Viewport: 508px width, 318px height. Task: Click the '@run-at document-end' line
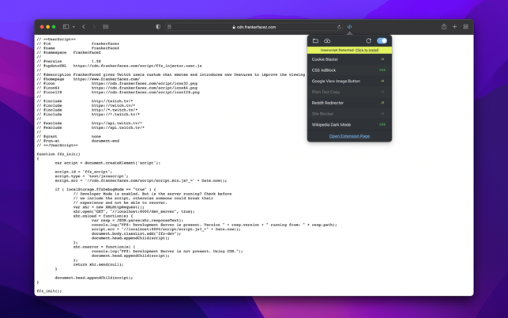78,141
